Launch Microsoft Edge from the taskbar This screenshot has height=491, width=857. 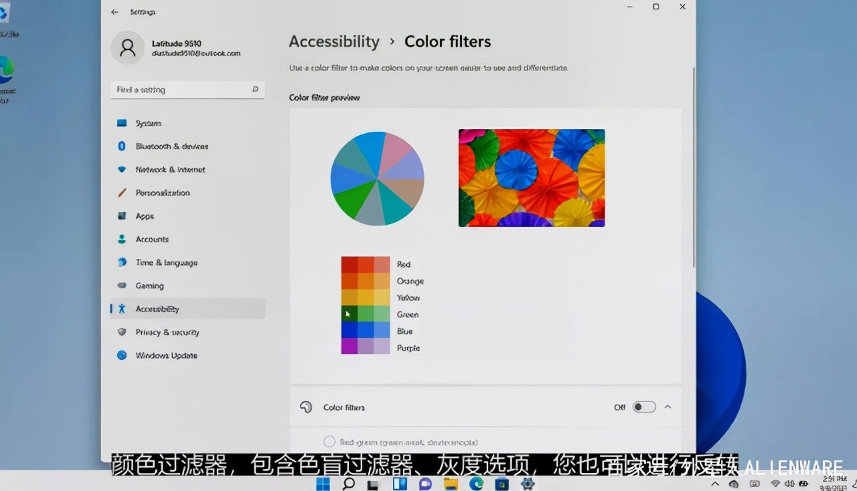(476, 484)
